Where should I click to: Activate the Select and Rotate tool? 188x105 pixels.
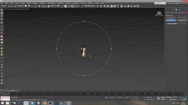42,6
